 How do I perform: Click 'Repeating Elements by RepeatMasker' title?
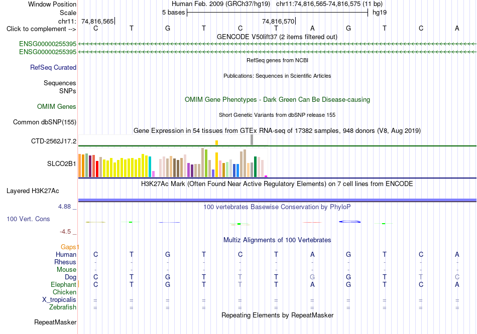278,315
